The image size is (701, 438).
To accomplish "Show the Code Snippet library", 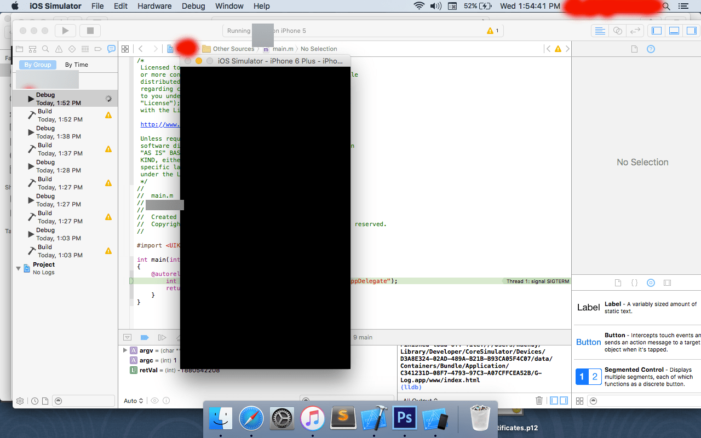I will click(x=634, y=283).
